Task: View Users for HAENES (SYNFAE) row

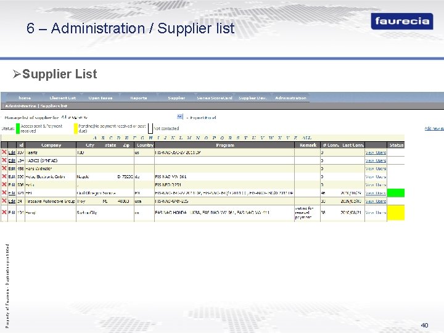Action: (x=376, y=160)
